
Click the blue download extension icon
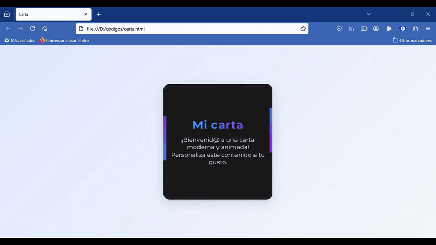(x=403, y=29)
